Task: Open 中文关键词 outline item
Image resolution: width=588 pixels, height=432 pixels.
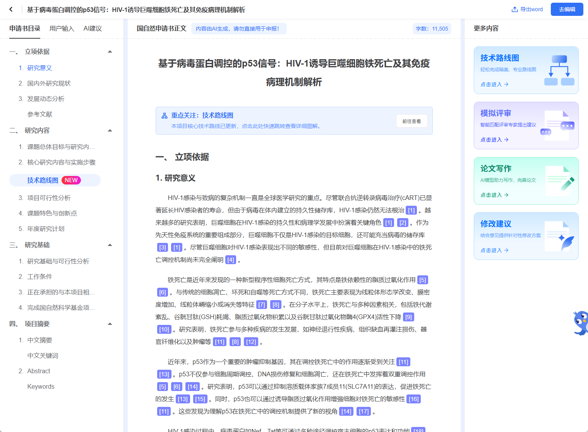Action: [43, 356]
